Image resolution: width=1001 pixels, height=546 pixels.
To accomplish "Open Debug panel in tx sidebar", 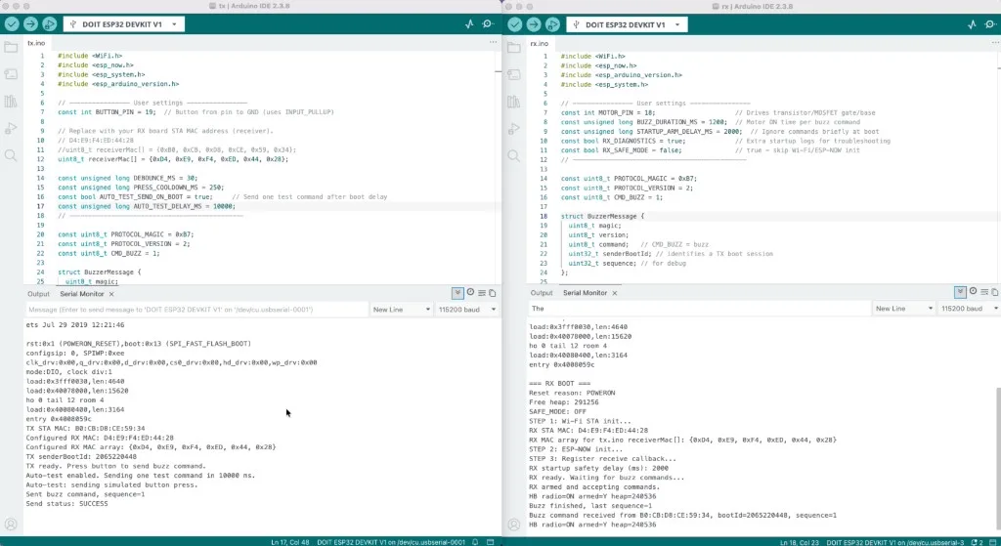I will (x=11, y=128).
